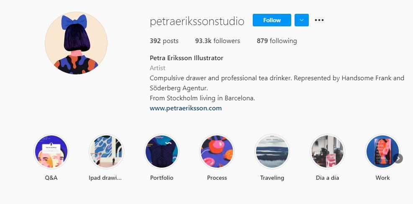Show the 879 following list

point(277,41)
